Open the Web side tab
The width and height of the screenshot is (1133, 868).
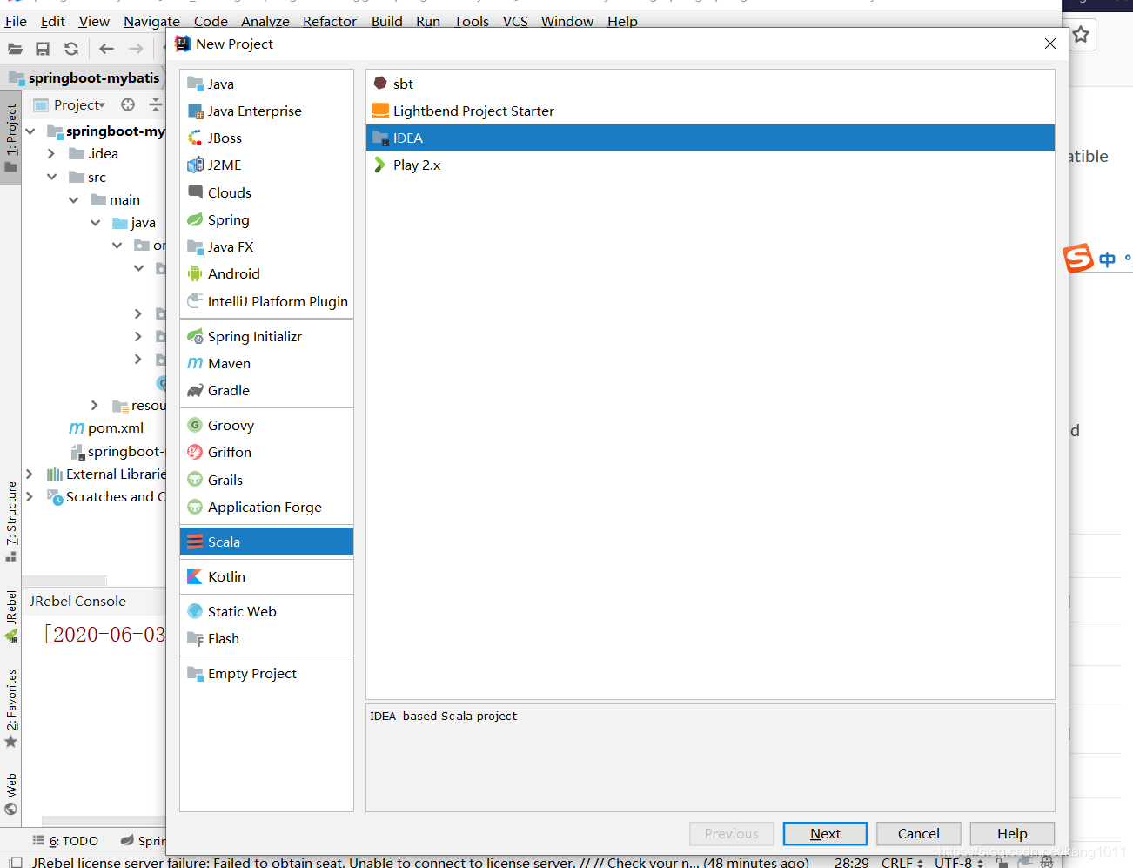coord(11,794)
